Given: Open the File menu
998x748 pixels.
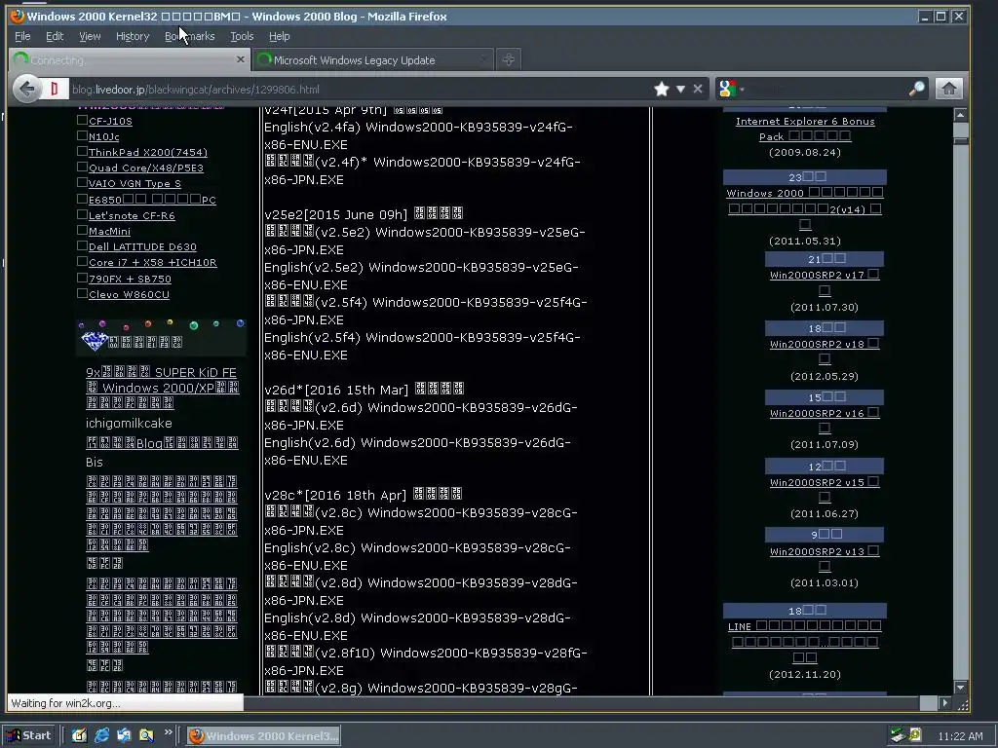Looking at the screenshot, I should coord(22,36).
